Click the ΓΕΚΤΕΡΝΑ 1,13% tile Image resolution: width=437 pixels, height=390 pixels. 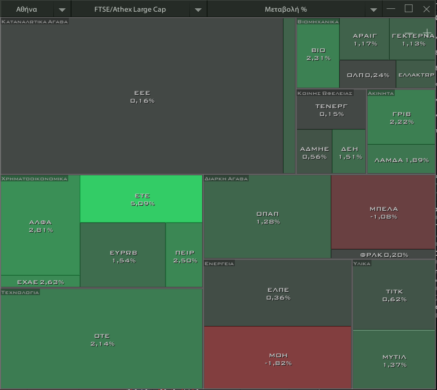click(413, 39)
